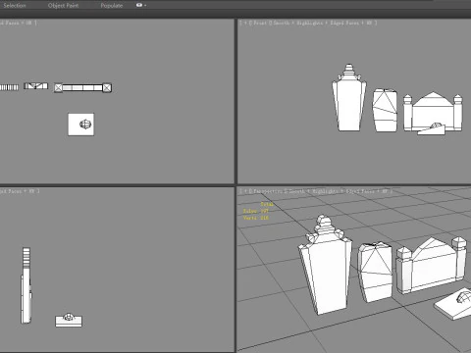Open the Front viewport plus general menu
Image resolution: width=471 pixels, height=353 pixels.
245,23
